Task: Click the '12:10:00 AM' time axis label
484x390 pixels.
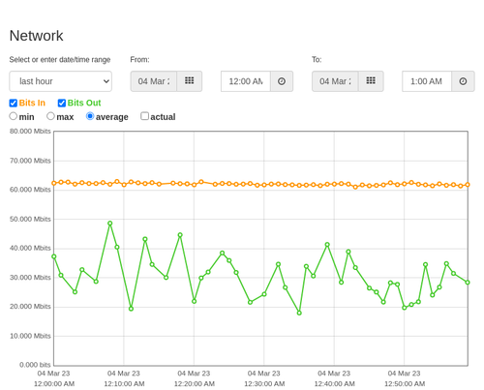Action: point(124,384)
